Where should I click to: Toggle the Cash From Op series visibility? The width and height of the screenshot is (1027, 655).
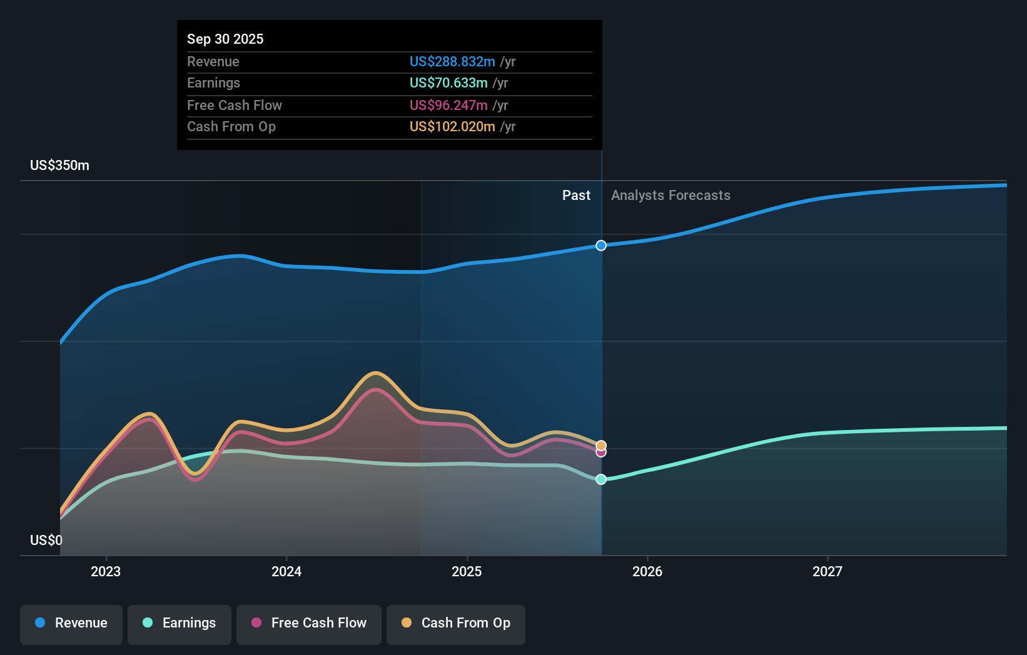point(456,623)
